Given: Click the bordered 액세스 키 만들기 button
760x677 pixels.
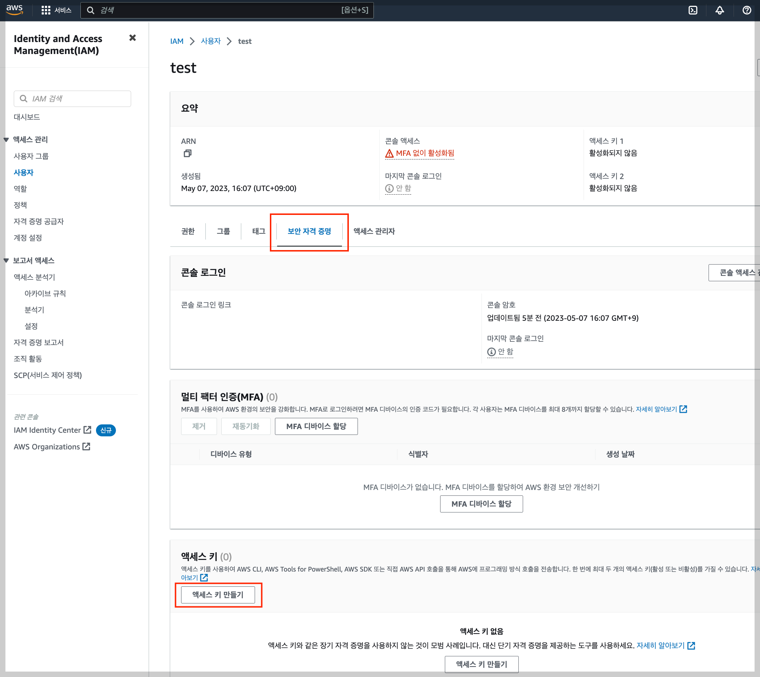Looking at the screenshot, I should click(218, 594).
